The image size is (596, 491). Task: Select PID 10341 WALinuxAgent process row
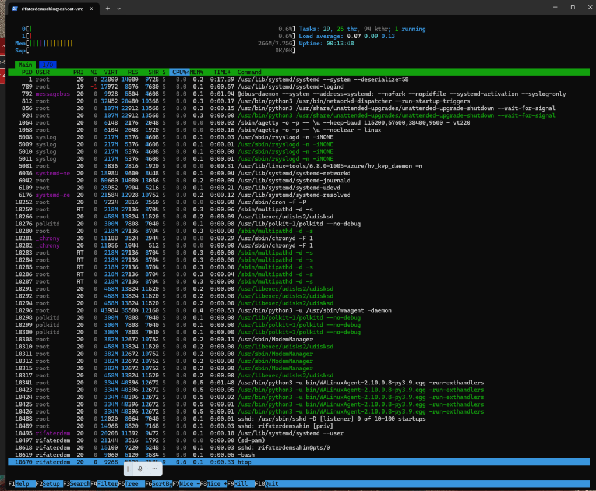point(299,383)
